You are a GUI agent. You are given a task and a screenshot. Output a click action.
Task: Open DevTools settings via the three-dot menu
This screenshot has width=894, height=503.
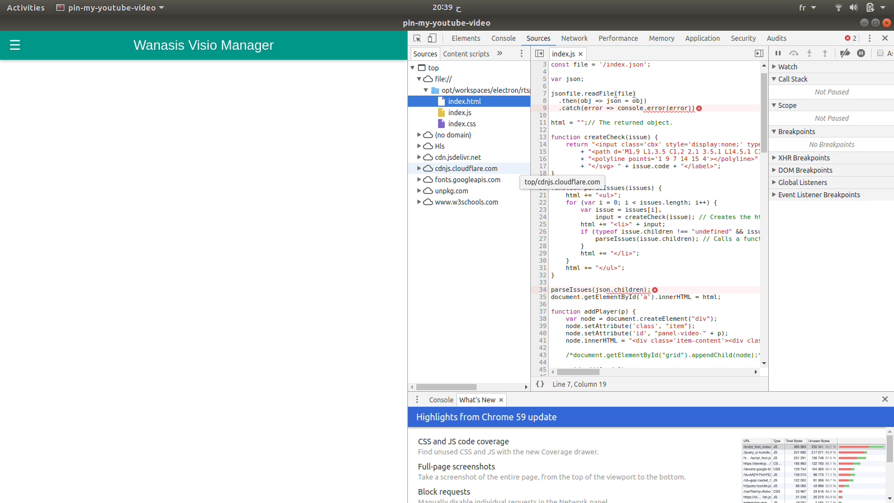[x=869, y=38]
